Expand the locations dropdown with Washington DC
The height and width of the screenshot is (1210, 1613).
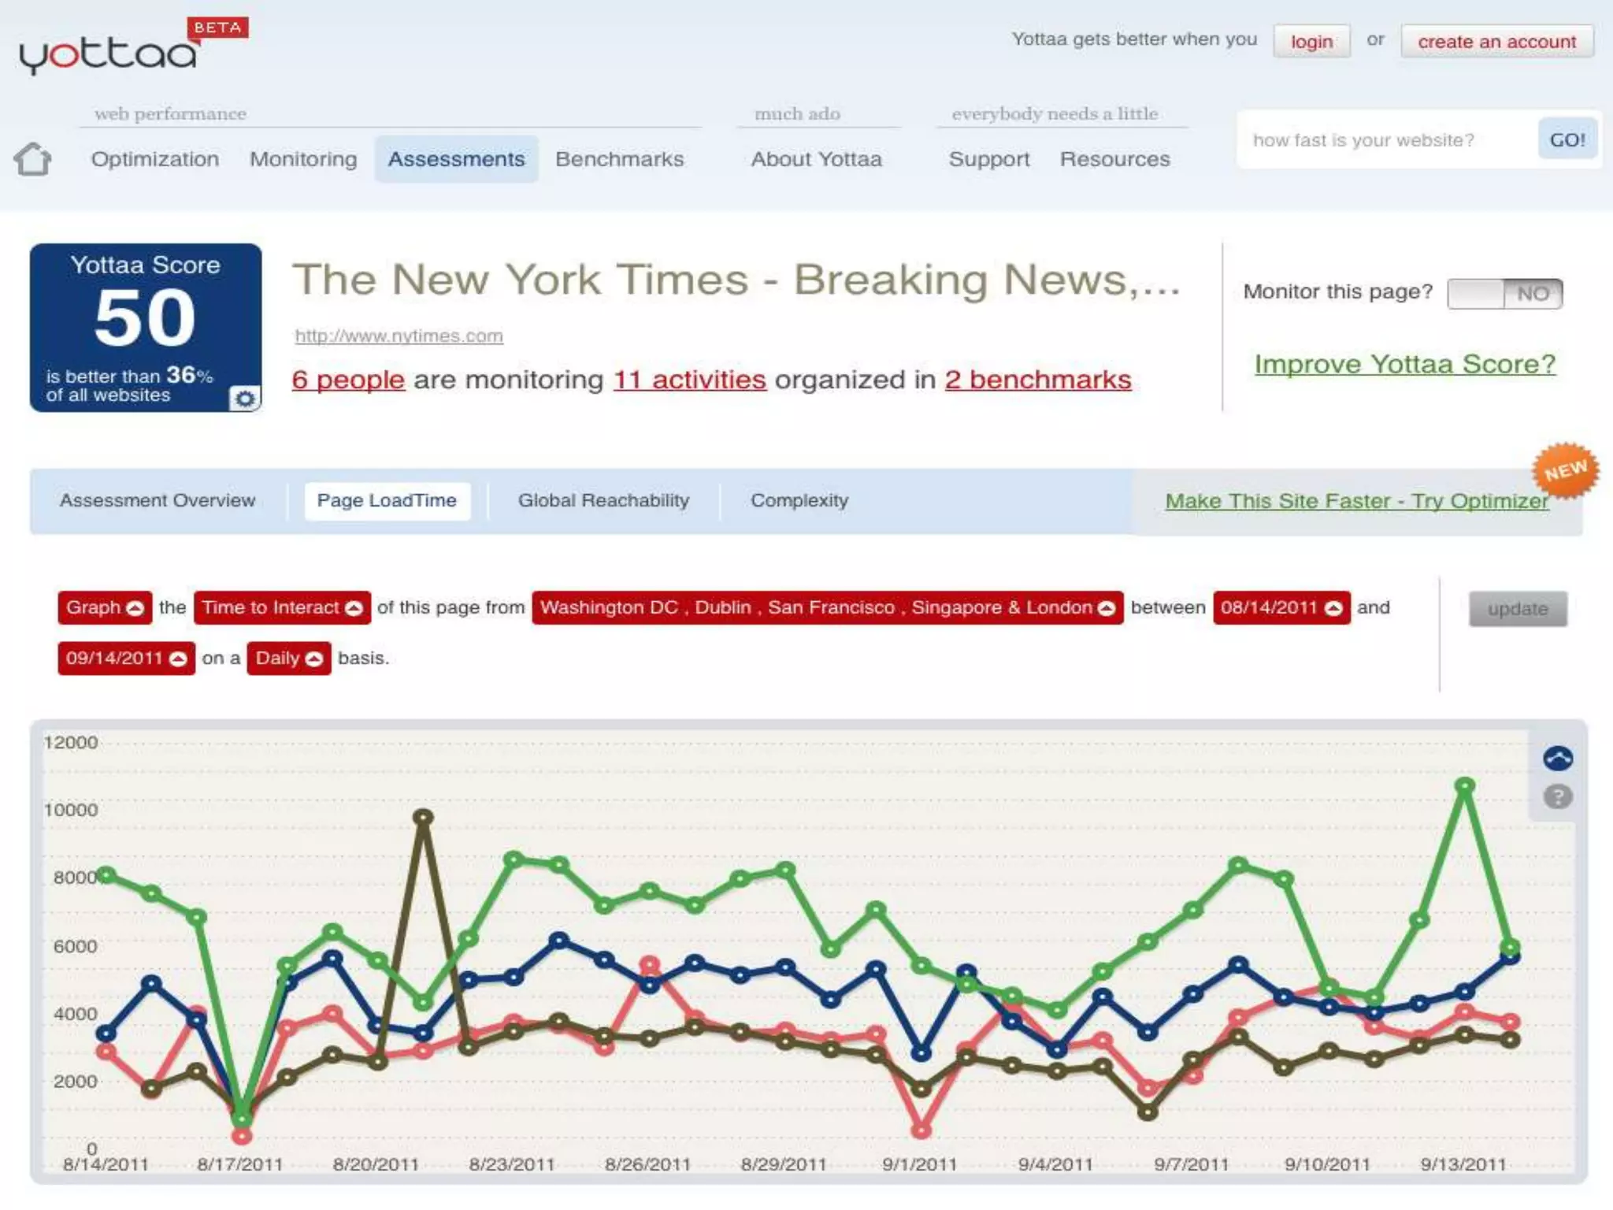click(827, 608)
